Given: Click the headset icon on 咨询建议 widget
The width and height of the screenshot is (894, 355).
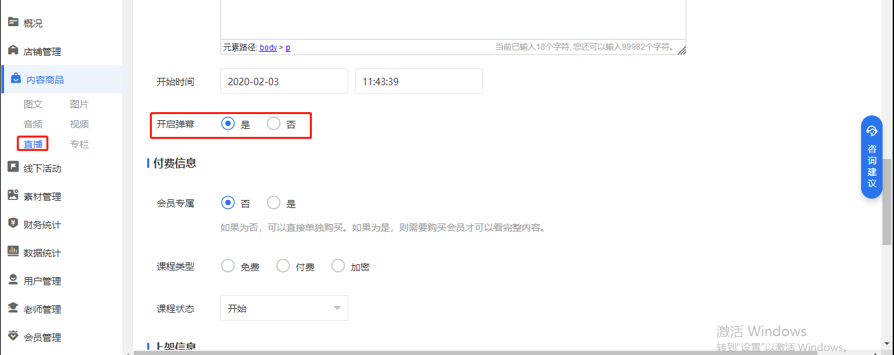Looking at the screenshot, I should (x=872, y=131).
